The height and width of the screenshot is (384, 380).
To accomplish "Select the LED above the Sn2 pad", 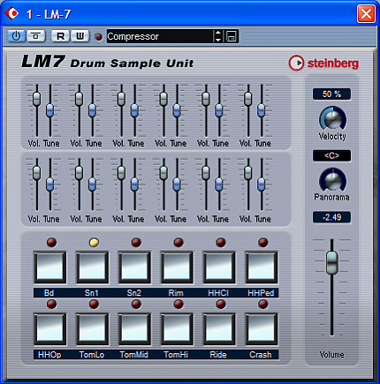I will pos(136,242).
